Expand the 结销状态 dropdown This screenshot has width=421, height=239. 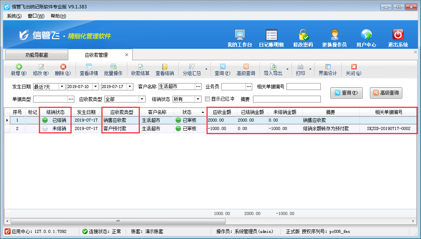198,99
